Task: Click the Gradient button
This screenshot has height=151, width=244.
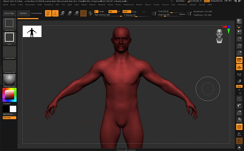Action: (7, 103)
